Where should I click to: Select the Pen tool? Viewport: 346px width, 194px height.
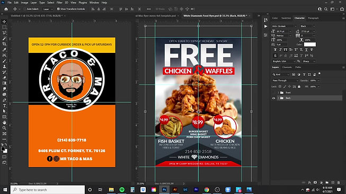(x=4, y=100)
